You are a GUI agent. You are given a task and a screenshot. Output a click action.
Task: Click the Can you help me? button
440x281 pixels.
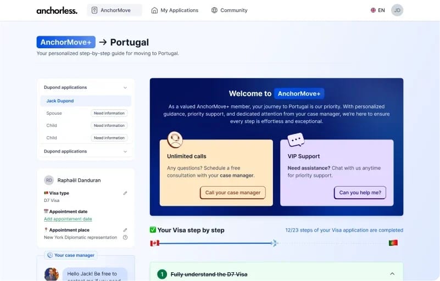[360, 193]
